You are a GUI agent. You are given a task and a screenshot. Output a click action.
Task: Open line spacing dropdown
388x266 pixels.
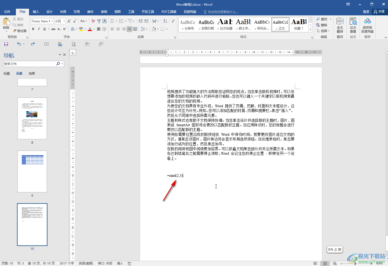click(145, 29)
